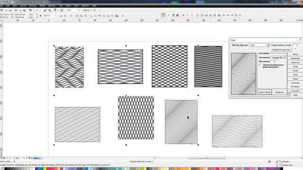Viewport: 303px width, 170px height.
Task: Click the 3 Objects Selected status text
Action: click(x=141, y=161)
